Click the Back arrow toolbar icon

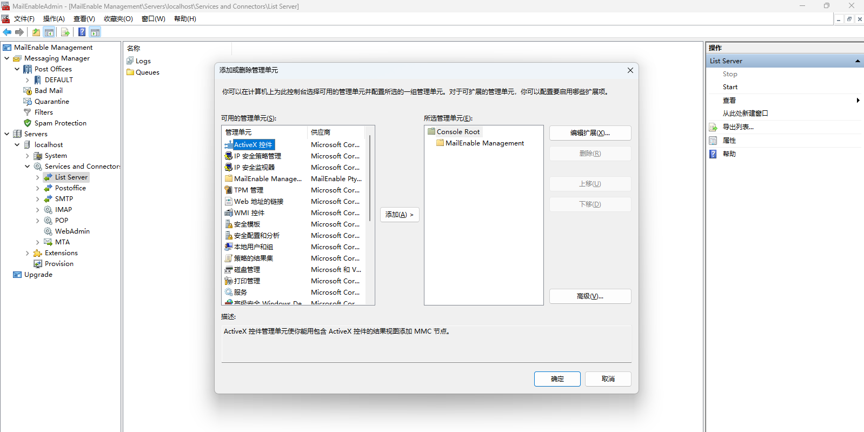[7, 32]
